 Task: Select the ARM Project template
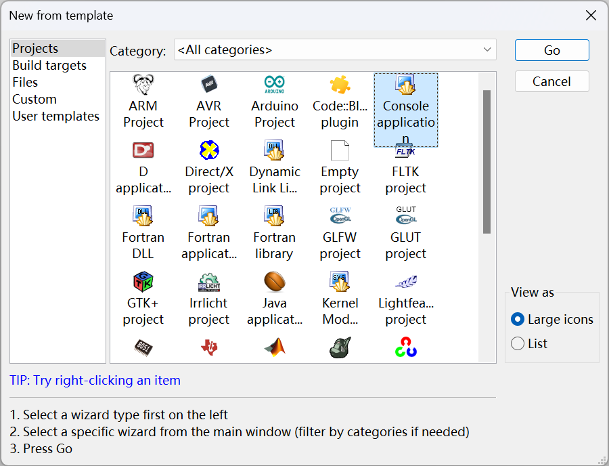[143, 102]
